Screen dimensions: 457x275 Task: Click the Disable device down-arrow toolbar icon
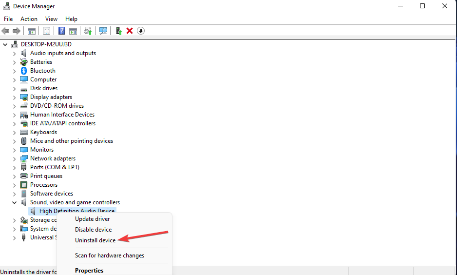coord(141,31)
